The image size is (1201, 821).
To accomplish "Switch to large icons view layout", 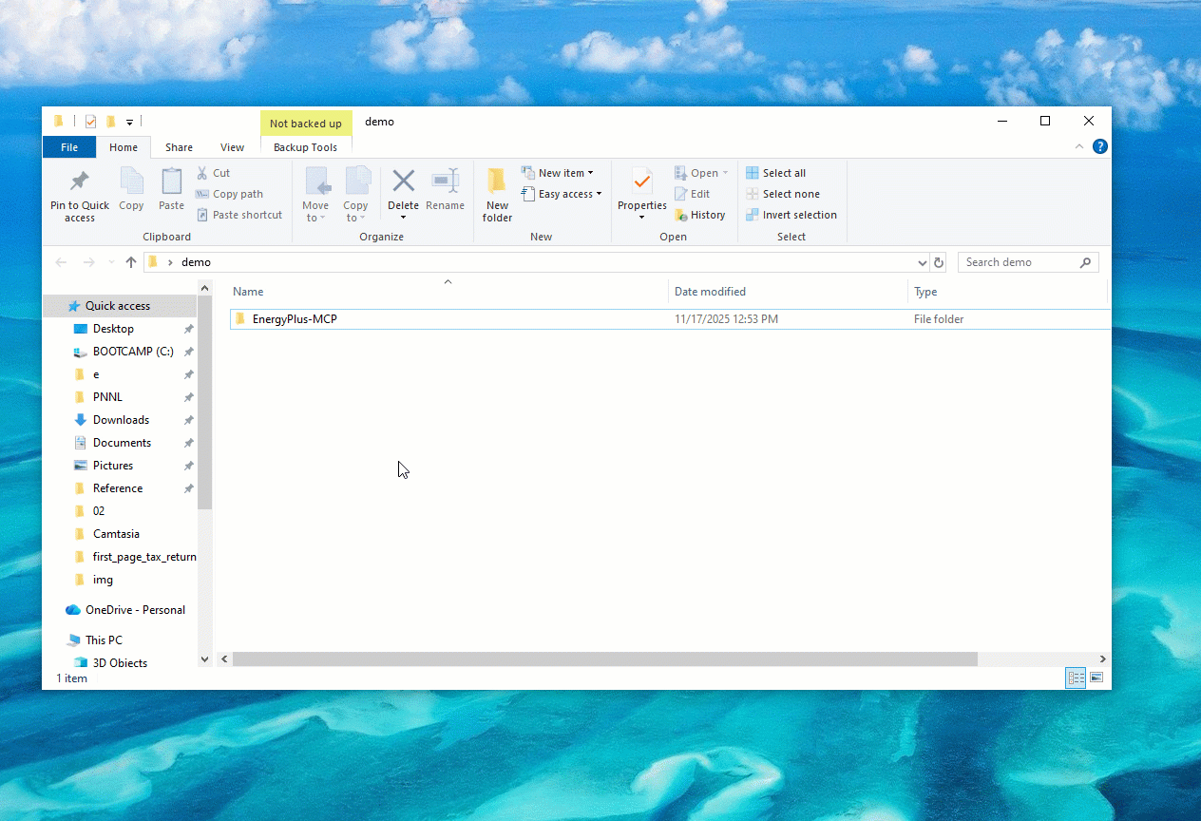I will coord(1096,678).
